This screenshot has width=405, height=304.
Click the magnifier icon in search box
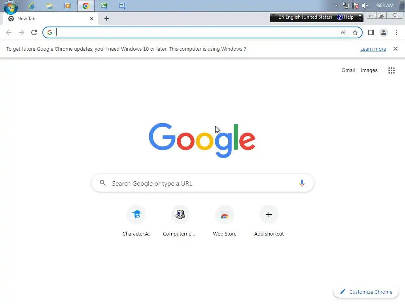click(102, 183)
